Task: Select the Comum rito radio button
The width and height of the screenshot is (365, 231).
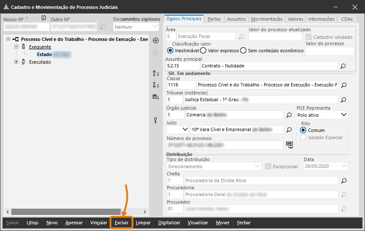Action: pos(303,130)
